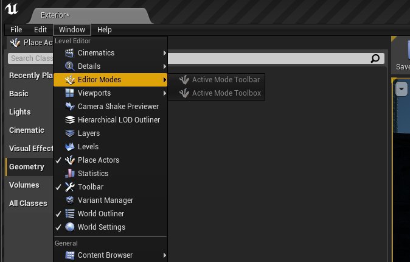Click the Camera Shake Previewer icon

point(70,107)
